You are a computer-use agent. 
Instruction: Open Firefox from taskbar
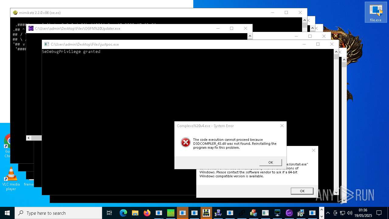(147, 213)
